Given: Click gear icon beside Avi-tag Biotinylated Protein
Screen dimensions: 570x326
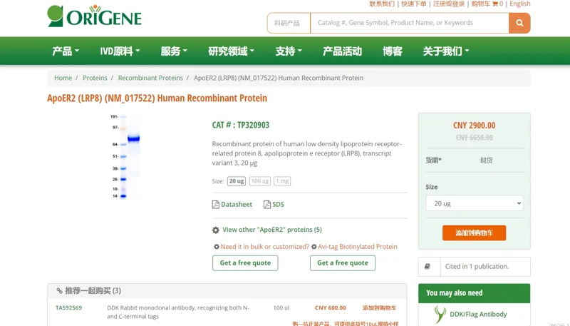Looking at the screenshot, I should click(314, 247).
